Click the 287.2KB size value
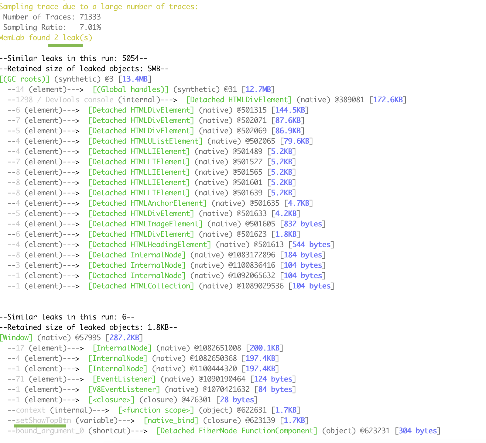The width and height of the screenshot is (486, 443). [124, 338]
